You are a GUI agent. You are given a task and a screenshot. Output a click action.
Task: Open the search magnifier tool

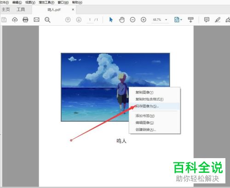[x=47, y=20]
